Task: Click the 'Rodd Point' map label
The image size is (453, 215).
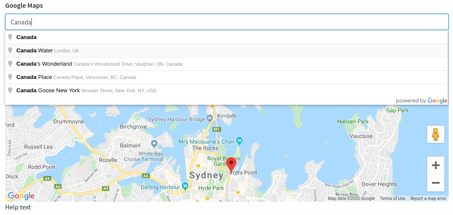Action: click(42, 167)
